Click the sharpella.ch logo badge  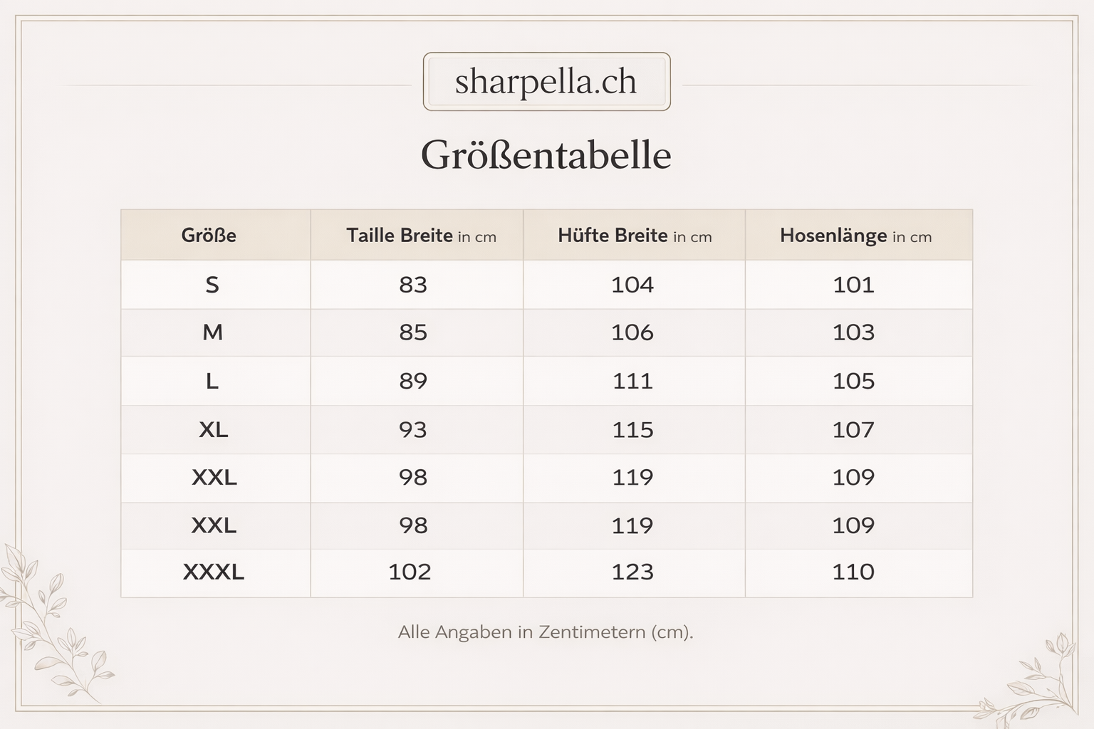tap(546, 82)
